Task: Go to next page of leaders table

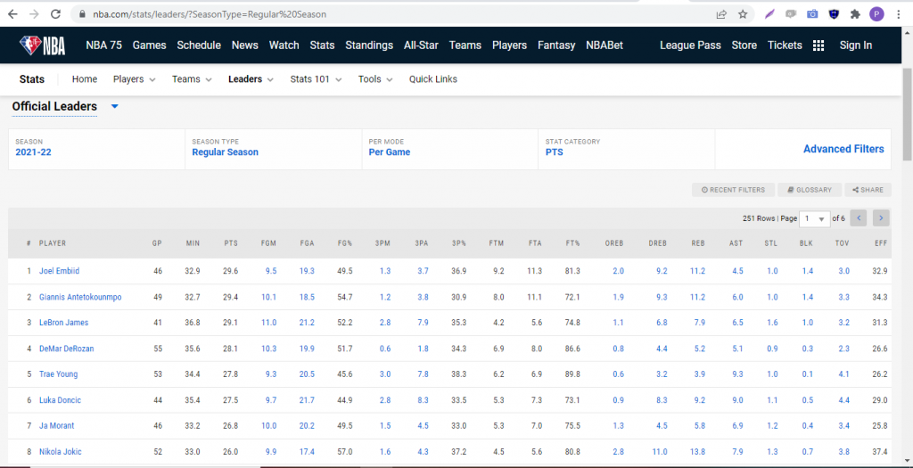Action: point(882,218)
